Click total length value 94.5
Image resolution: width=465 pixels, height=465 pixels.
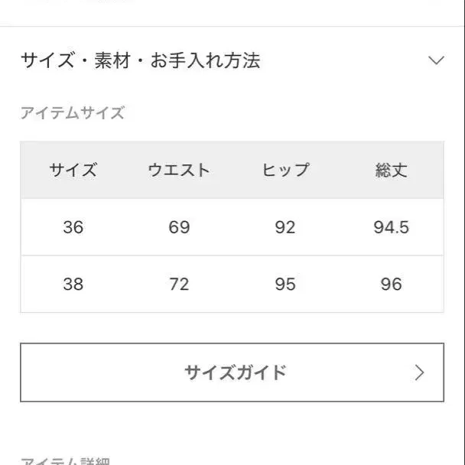click(x=391, y=227)
